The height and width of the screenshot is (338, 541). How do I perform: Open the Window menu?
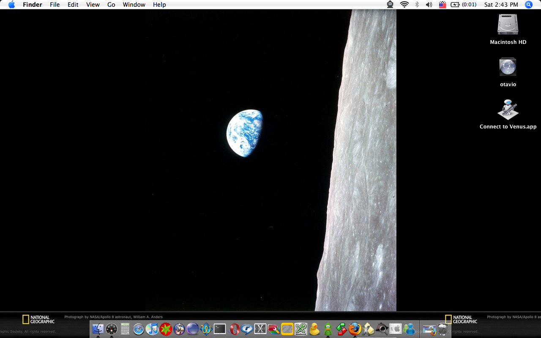pyautogui.click(x=134, y=5)
